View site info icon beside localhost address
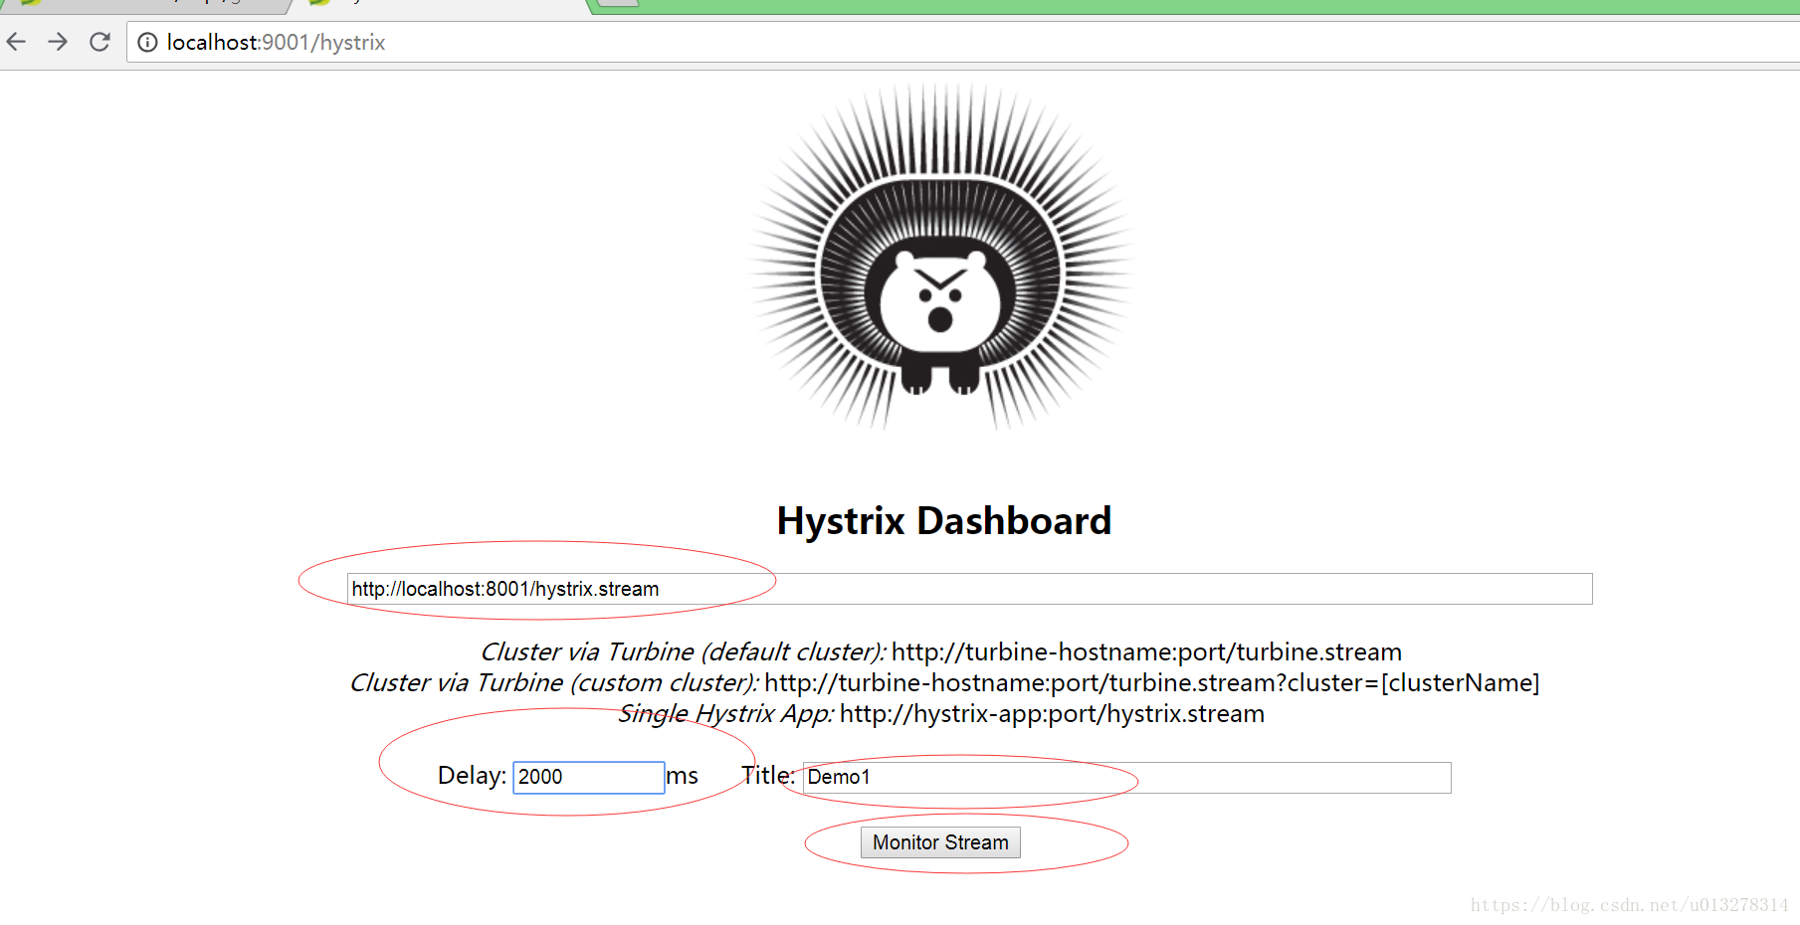The height and width of the screenshot is (925, 1800). click(x=147, y=42)
